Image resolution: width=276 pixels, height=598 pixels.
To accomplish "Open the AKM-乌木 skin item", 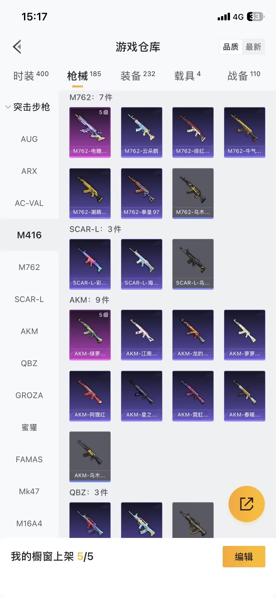I will click(x=90, y=457).
